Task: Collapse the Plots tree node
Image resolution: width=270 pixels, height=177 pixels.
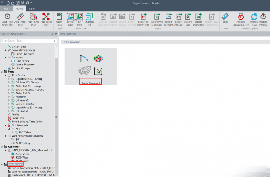Action: tap(2, 72)
